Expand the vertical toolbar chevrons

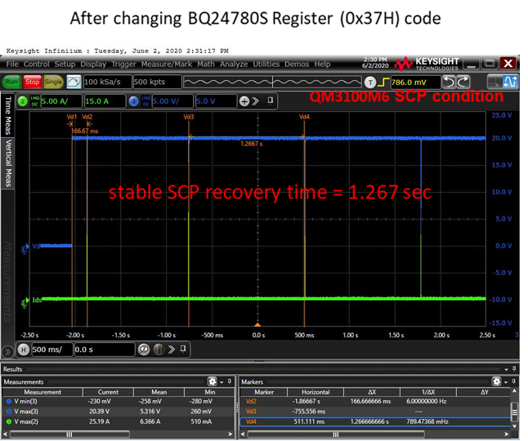coord(256,101)
